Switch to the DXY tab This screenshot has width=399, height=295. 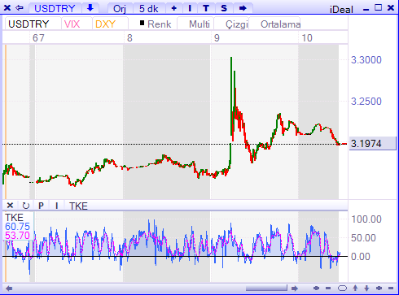106,24
